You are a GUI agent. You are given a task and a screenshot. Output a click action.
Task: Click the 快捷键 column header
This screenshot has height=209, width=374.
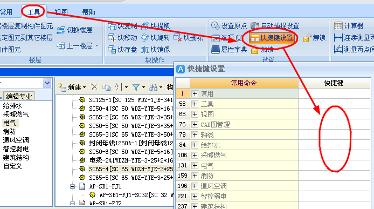point(334,83)
